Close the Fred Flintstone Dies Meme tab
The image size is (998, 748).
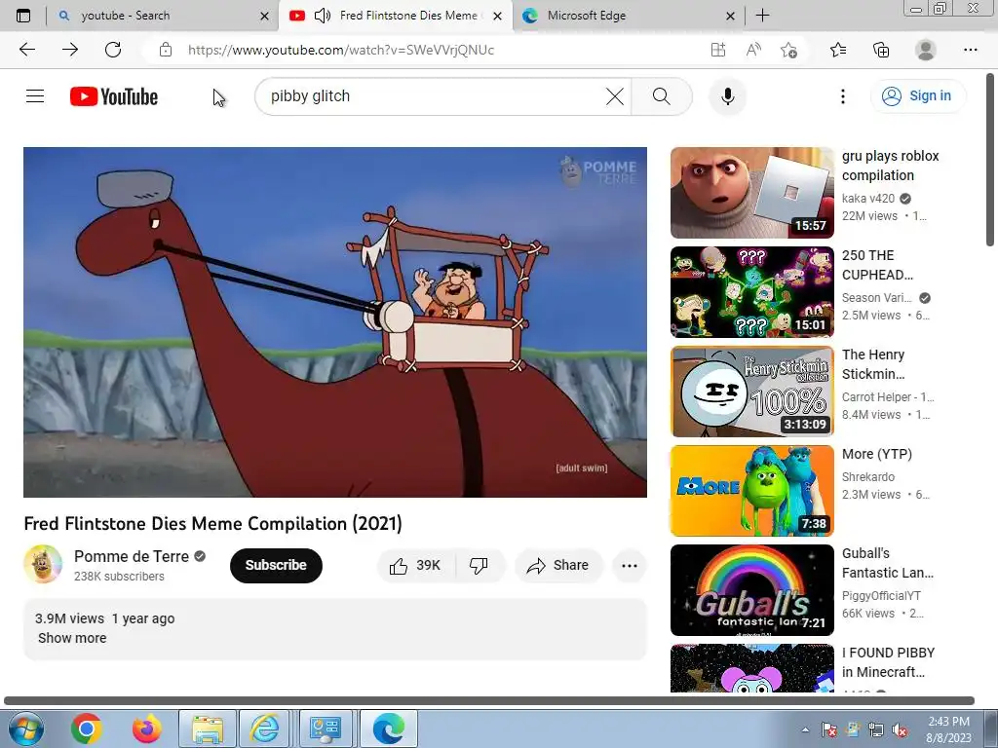click(498, 16)
